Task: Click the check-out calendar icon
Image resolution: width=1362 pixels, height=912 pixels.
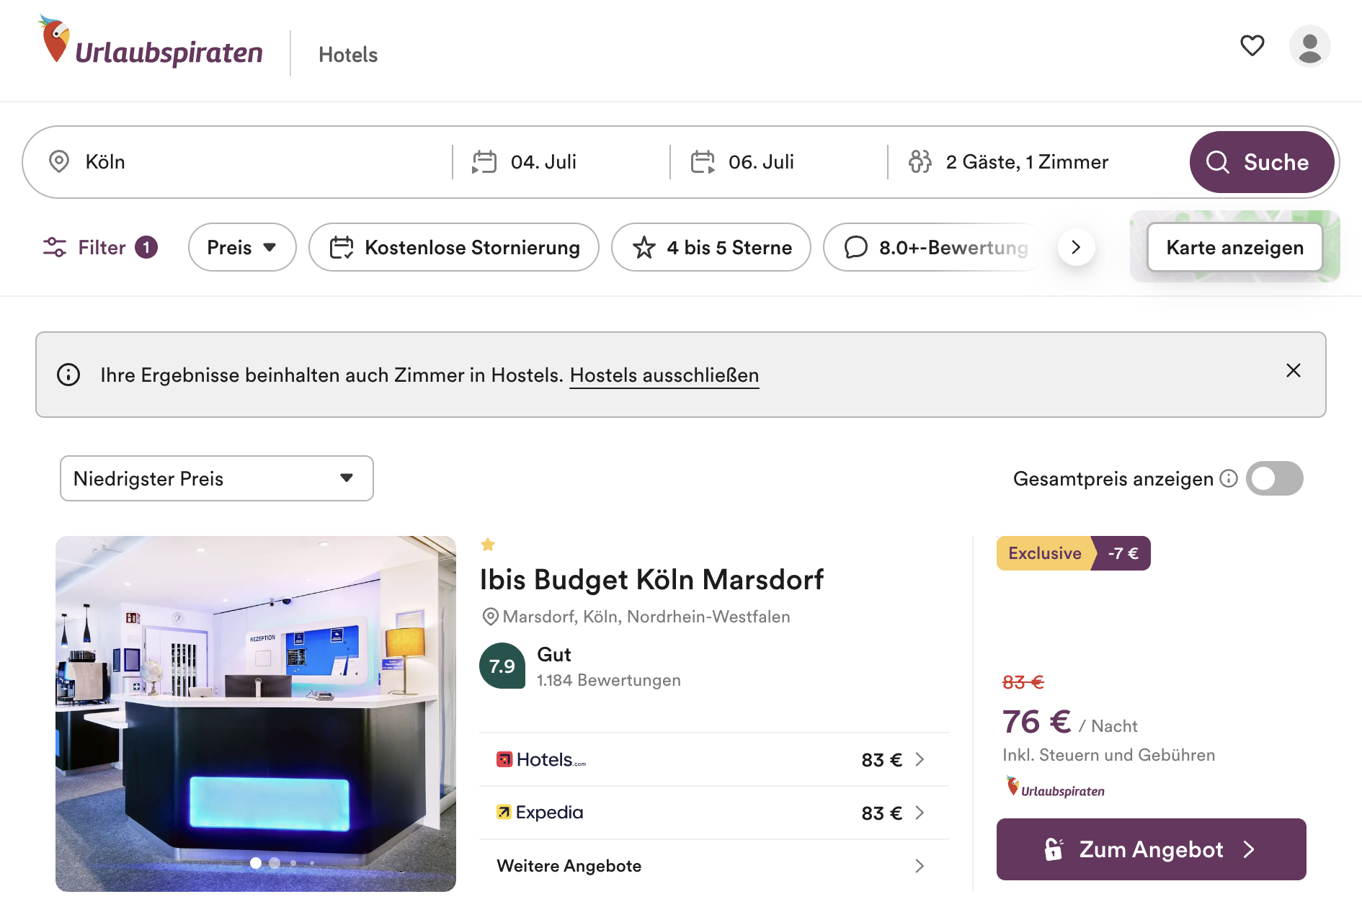Action: click(x=703, y=161)
